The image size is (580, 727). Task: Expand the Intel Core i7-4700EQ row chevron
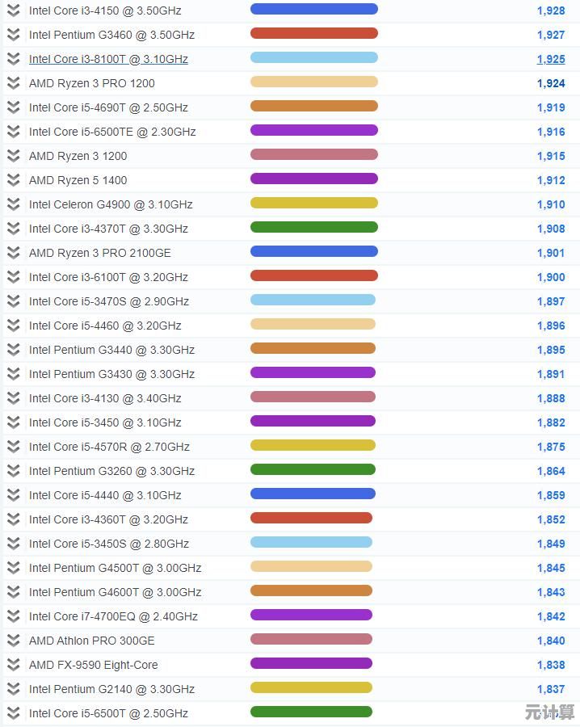[x=14, y=616]
